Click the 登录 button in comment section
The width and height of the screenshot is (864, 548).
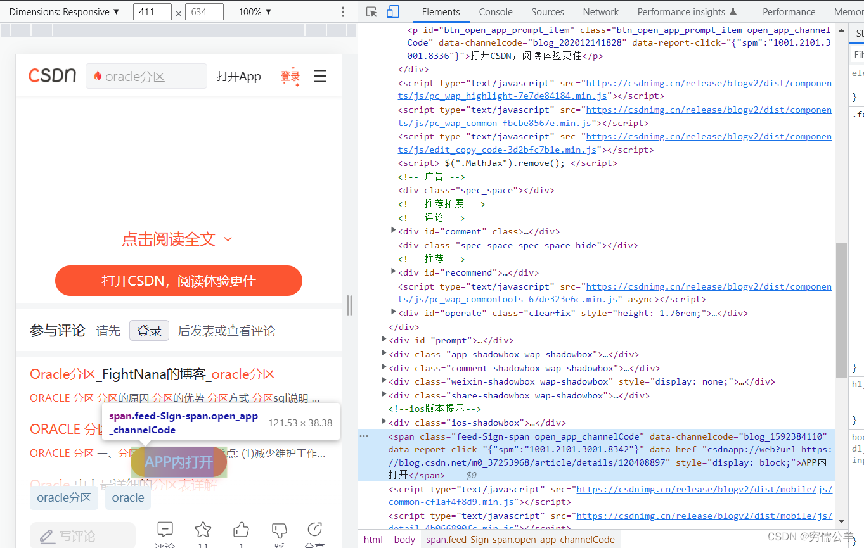(x=149, y=331)
